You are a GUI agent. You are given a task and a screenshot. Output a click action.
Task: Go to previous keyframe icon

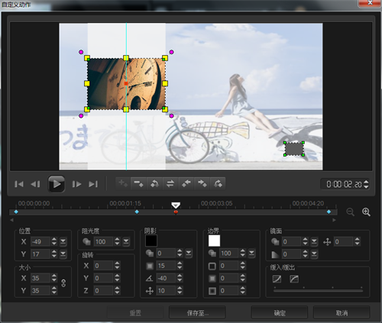click(x=186, y=184)
